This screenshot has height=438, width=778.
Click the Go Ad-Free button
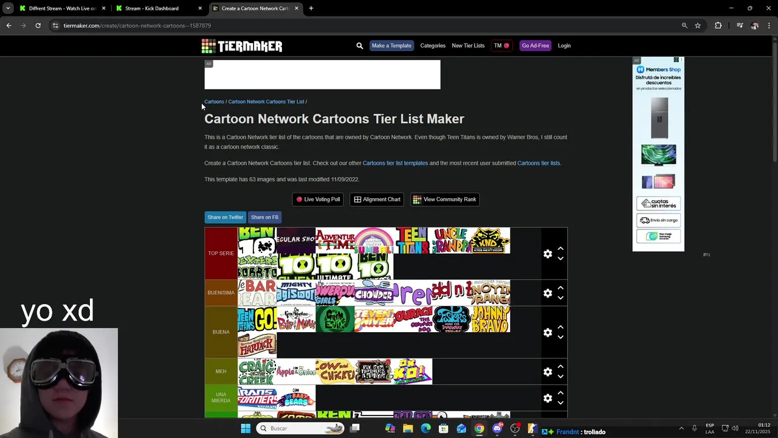point(535,46)
